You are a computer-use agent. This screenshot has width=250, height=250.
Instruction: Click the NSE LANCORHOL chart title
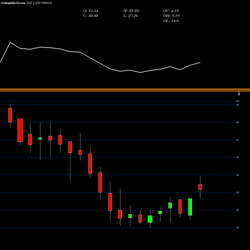pos(39,3)
